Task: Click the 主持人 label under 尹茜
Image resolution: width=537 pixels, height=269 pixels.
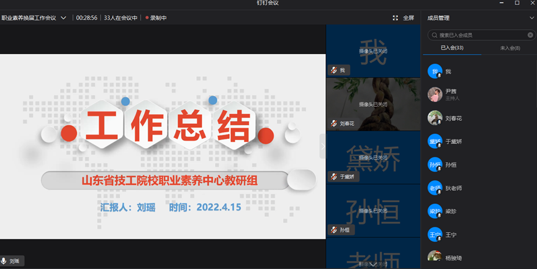Action: click(453, 99)
